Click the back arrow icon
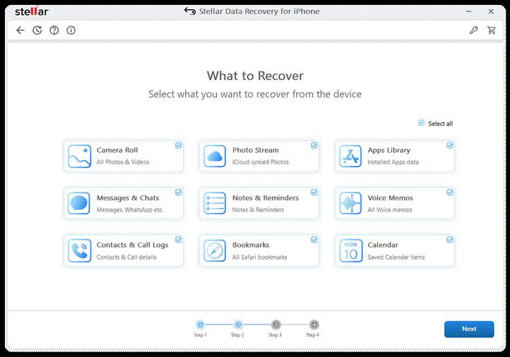The height and width of the screenshot is (357, 510). 20,30
